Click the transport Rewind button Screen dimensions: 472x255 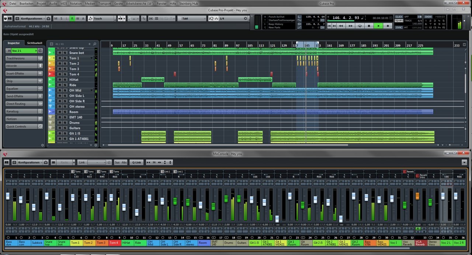point(341,26)
